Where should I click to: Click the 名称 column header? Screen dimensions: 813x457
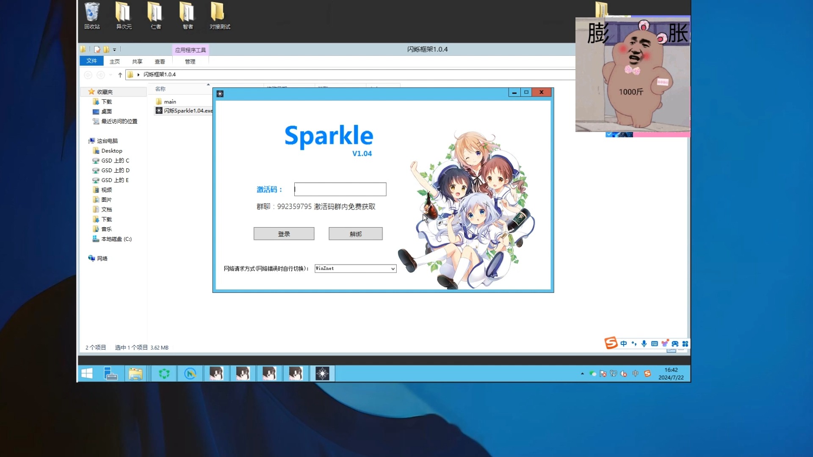[x=160, y=89]
